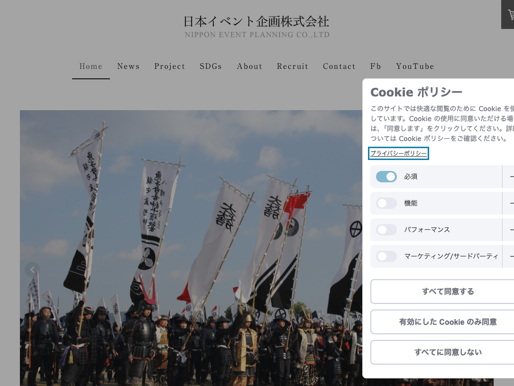Screen dimensions: 514x386
Task: Open the Project page from navigation
Action: pyautogui.click(x=170, y=66)
